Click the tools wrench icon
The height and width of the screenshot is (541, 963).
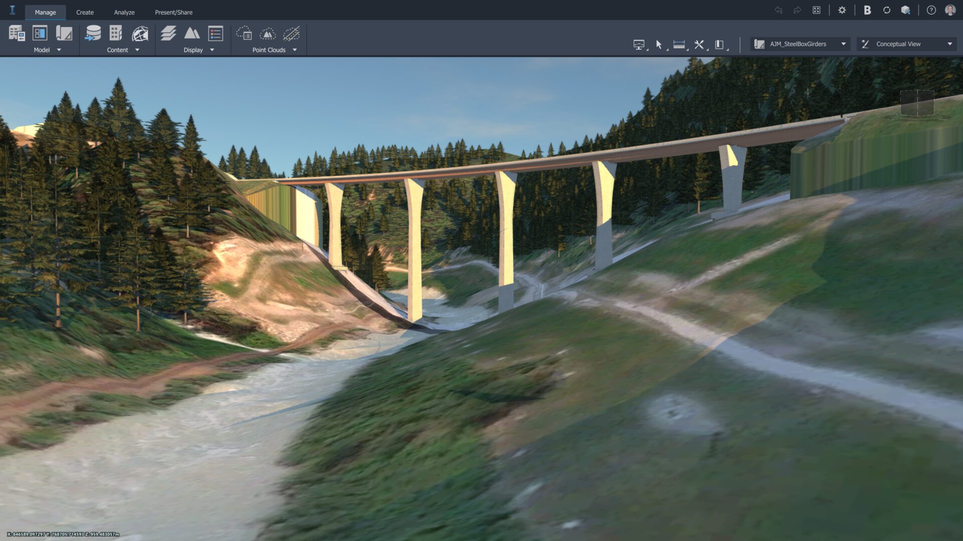pyautogui.click(x=699, y=45)
